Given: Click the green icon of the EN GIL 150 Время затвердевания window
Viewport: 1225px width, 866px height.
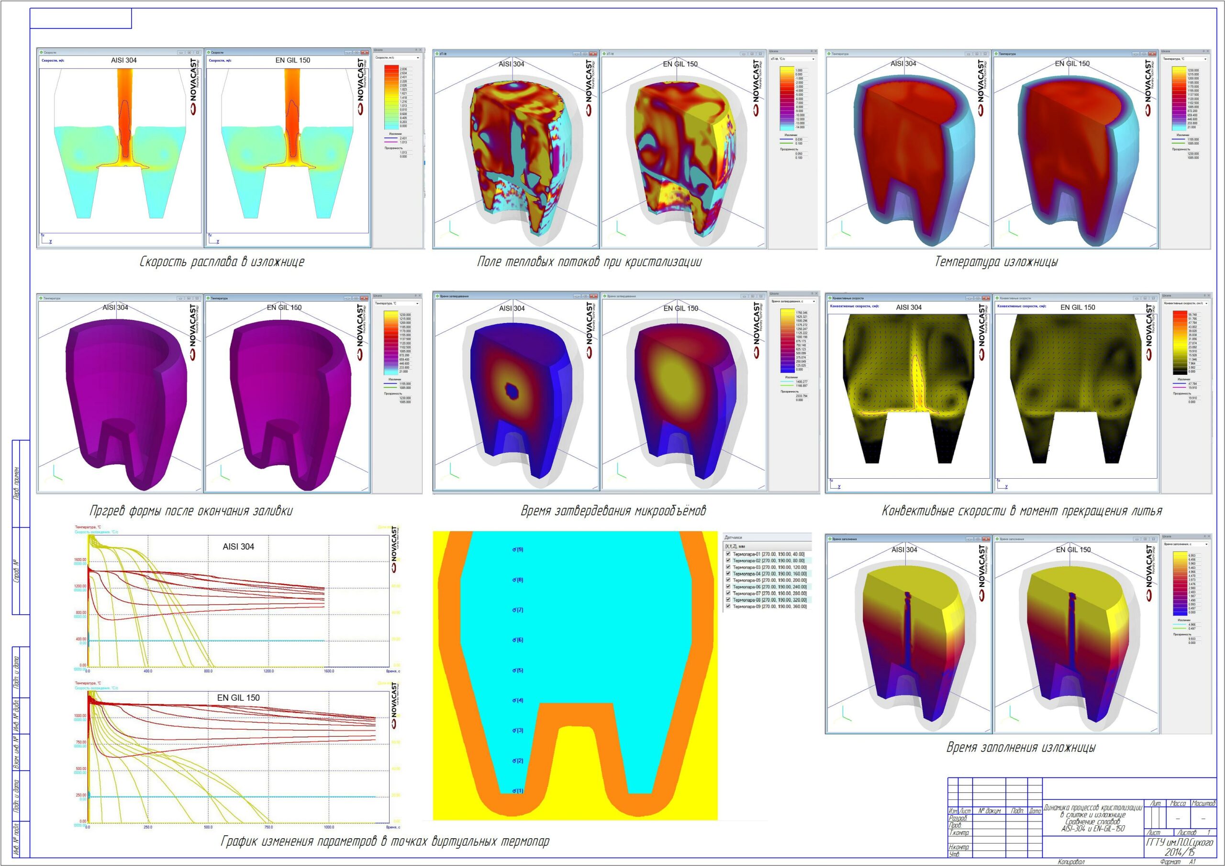Looking at the screenshot, I should (604, 296).
